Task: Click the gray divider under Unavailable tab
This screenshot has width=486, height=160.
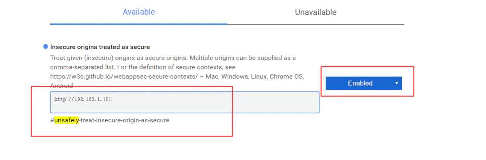Action: [316, 24]
